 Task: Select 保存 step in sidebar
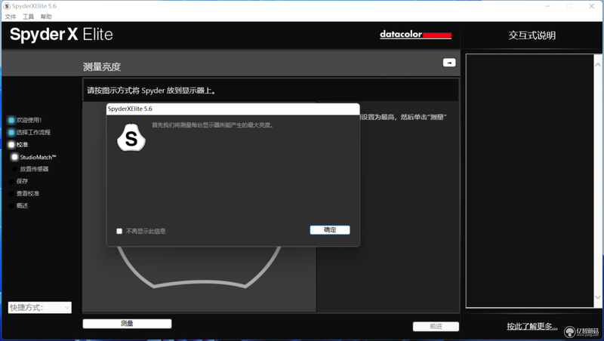[22, 181]
